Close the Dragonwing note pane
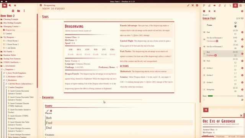Screen dimensions: 245x138 (x=193, y=5)
